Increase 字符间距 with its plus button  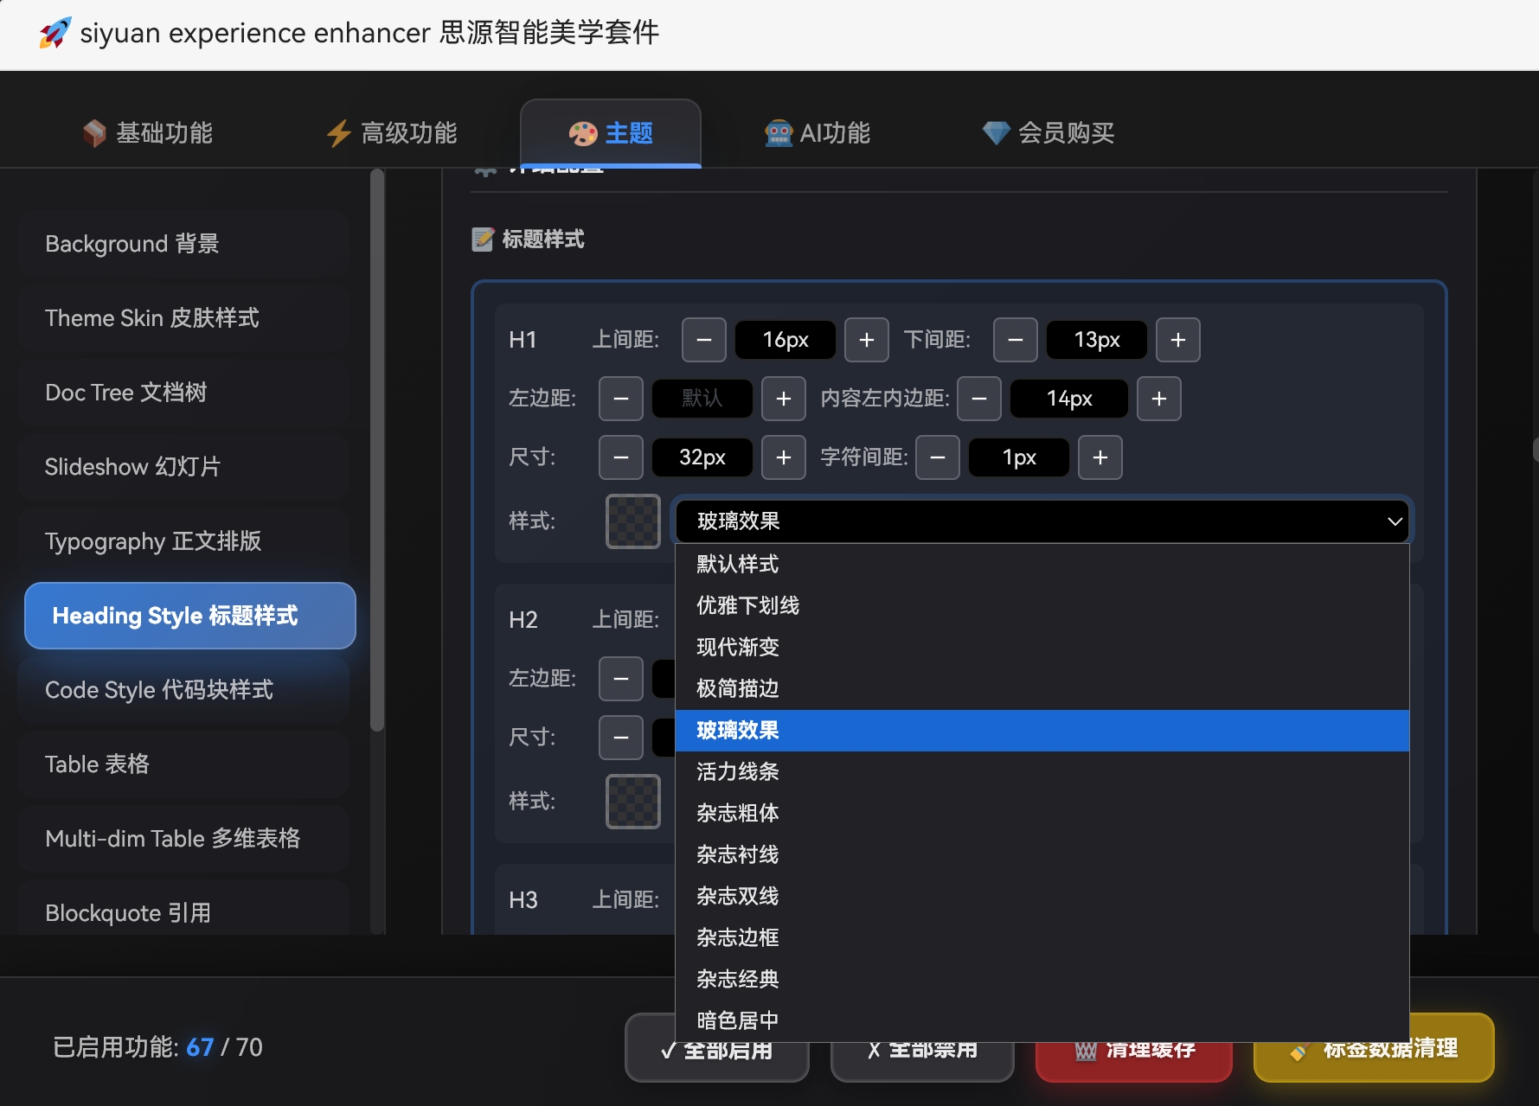tap(1100, 457)
